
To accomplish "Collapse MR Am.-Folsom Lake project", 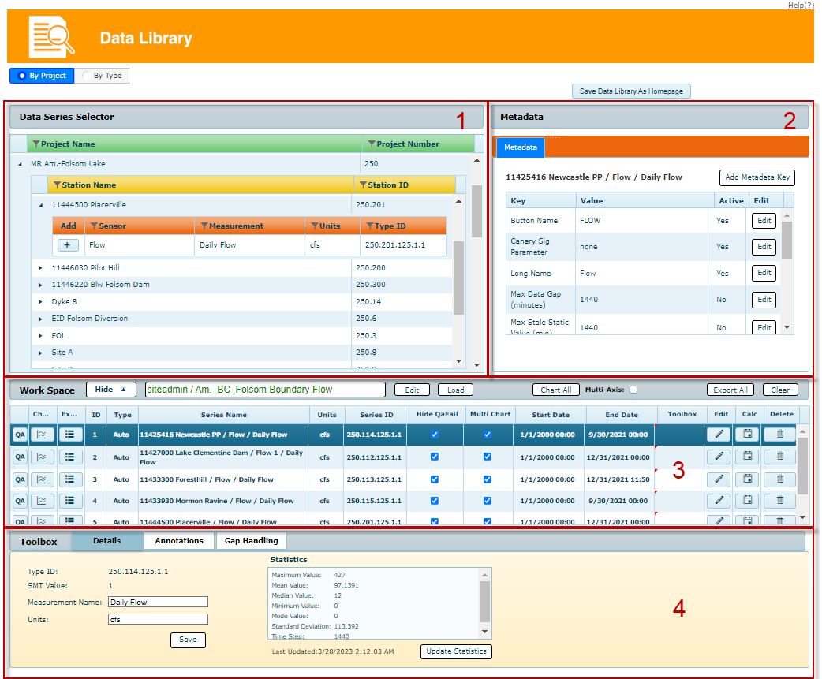I will click(20, 164).
